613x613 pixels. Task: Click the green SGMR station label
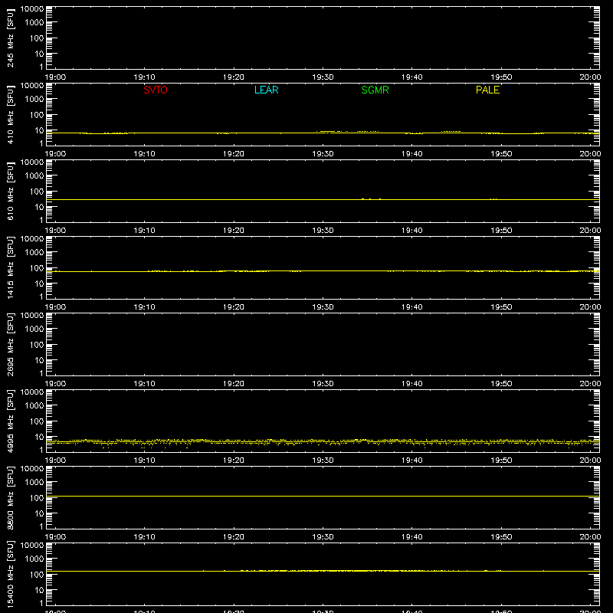point(375,90)
